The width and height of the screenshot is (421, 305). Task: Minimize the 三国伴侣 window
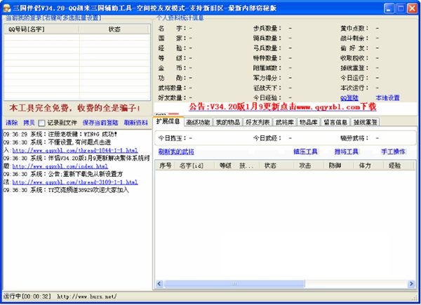389,8
